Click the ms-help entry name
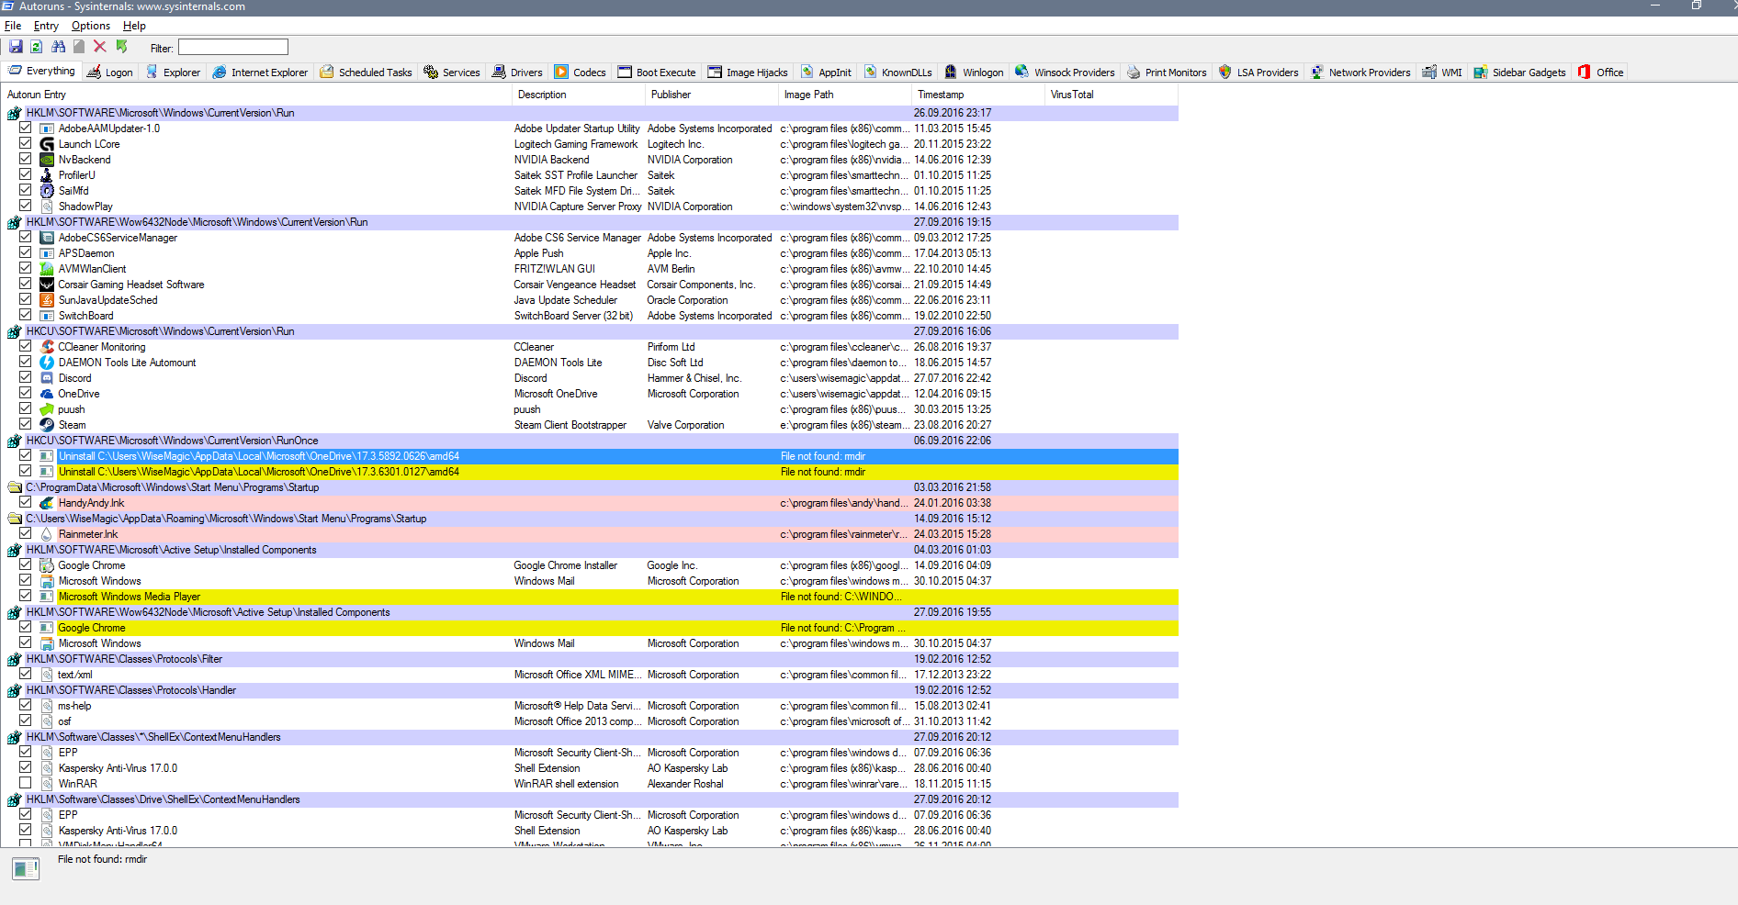Image resolution: width=1738 pixels, height=905 pixels. pos(74,706)
